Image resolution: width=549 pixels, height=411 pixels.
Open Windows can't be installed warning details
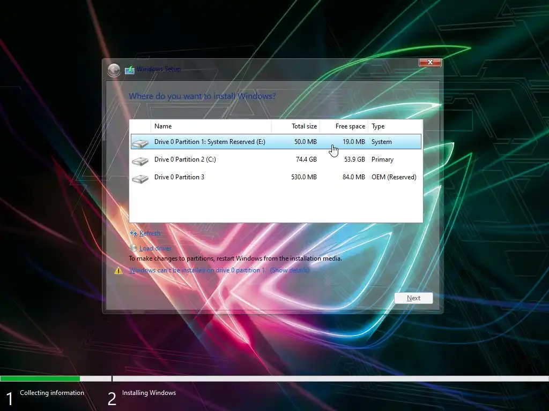click(x=219, y=270)
